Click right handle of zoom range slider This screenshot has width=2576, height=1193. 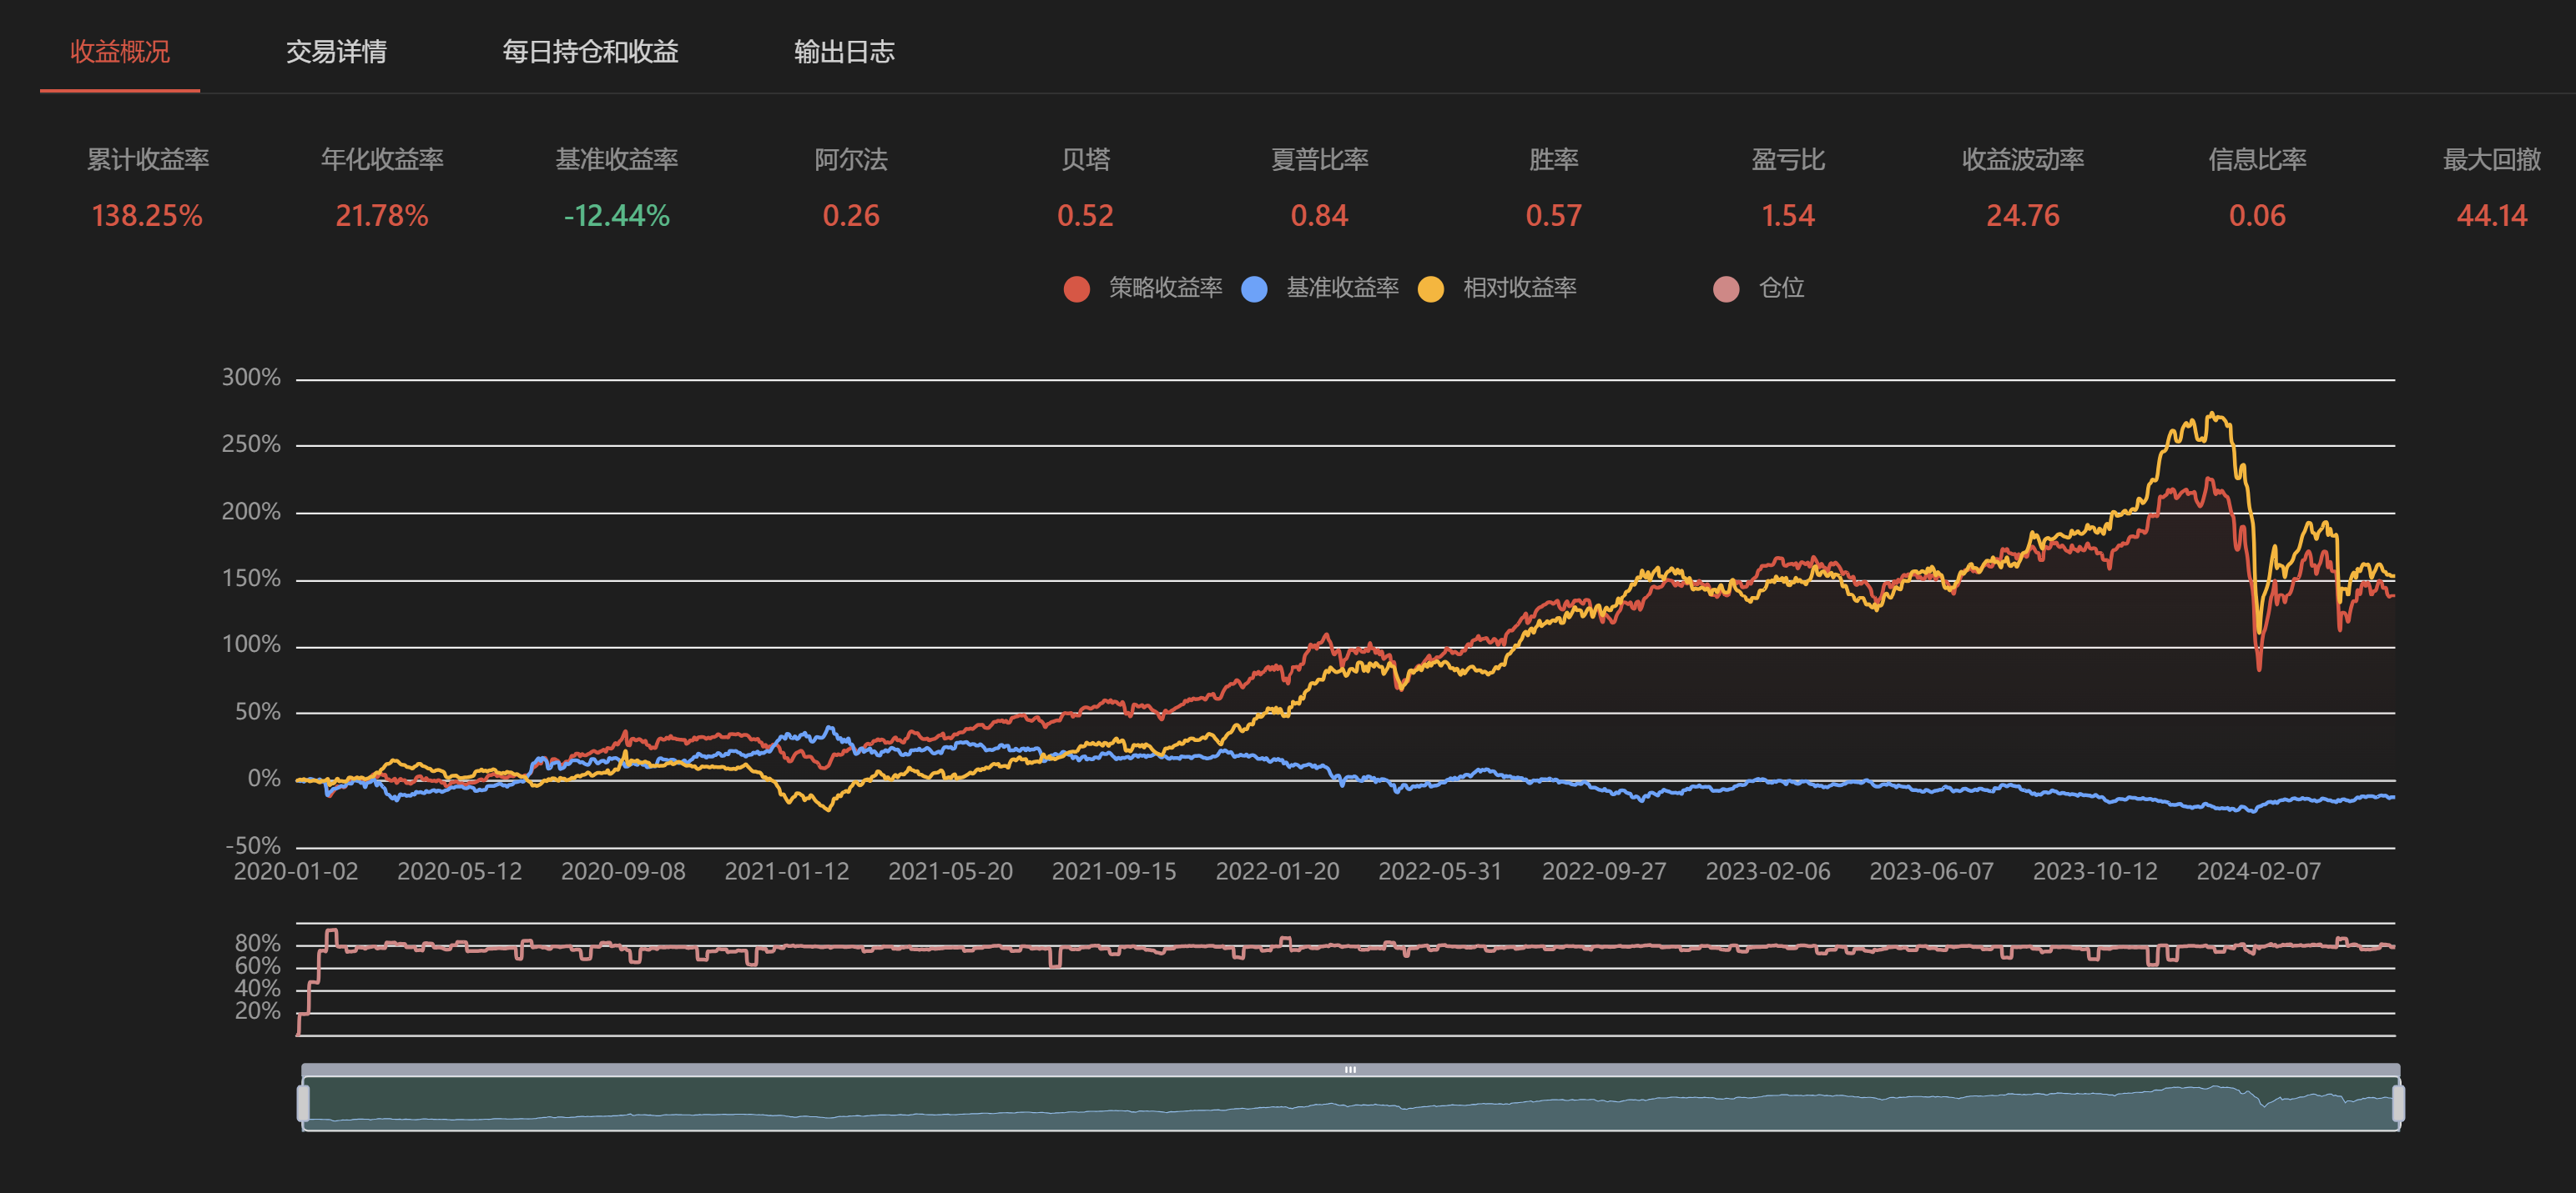(x=2397, y=1103)
